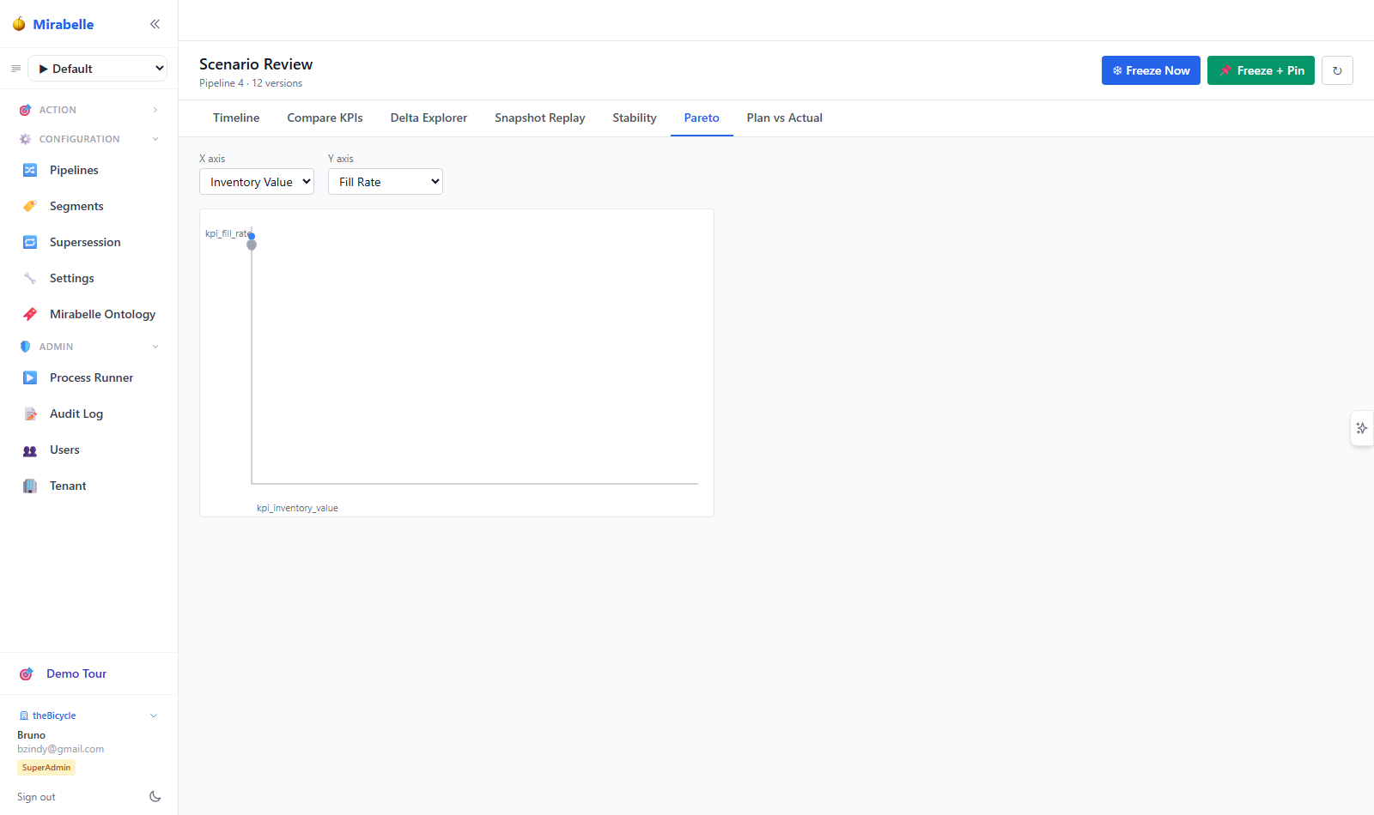Click the Freeze Now button

pos(1151,70)
